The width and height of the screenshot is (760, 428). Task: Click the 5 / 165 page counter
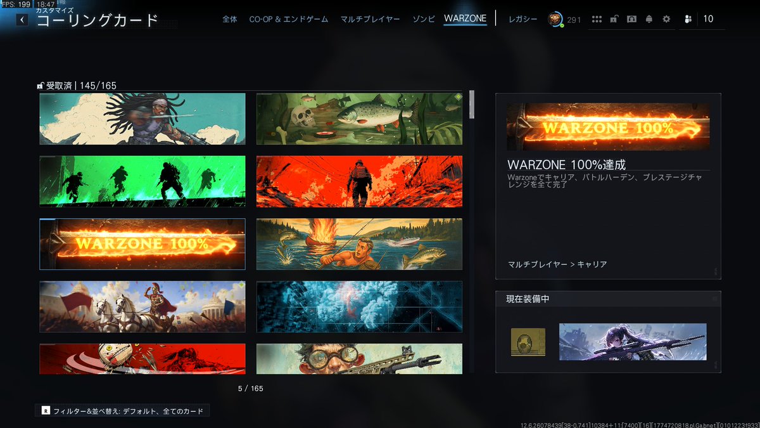tap(250, 388)
